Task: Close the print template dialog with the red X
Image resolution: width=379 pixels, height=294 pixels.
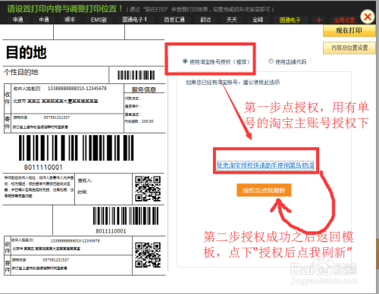Action: click(x=368, y=17)
